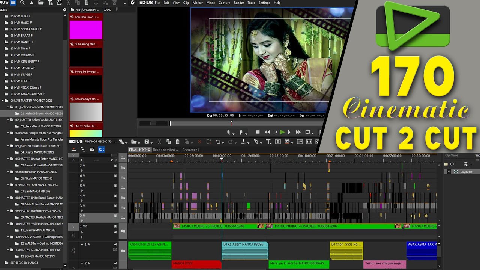This screenshot has height=270, width=480.
Task: Close the bin folder pane
Action: pyautogui.click(x=64, y=10)
